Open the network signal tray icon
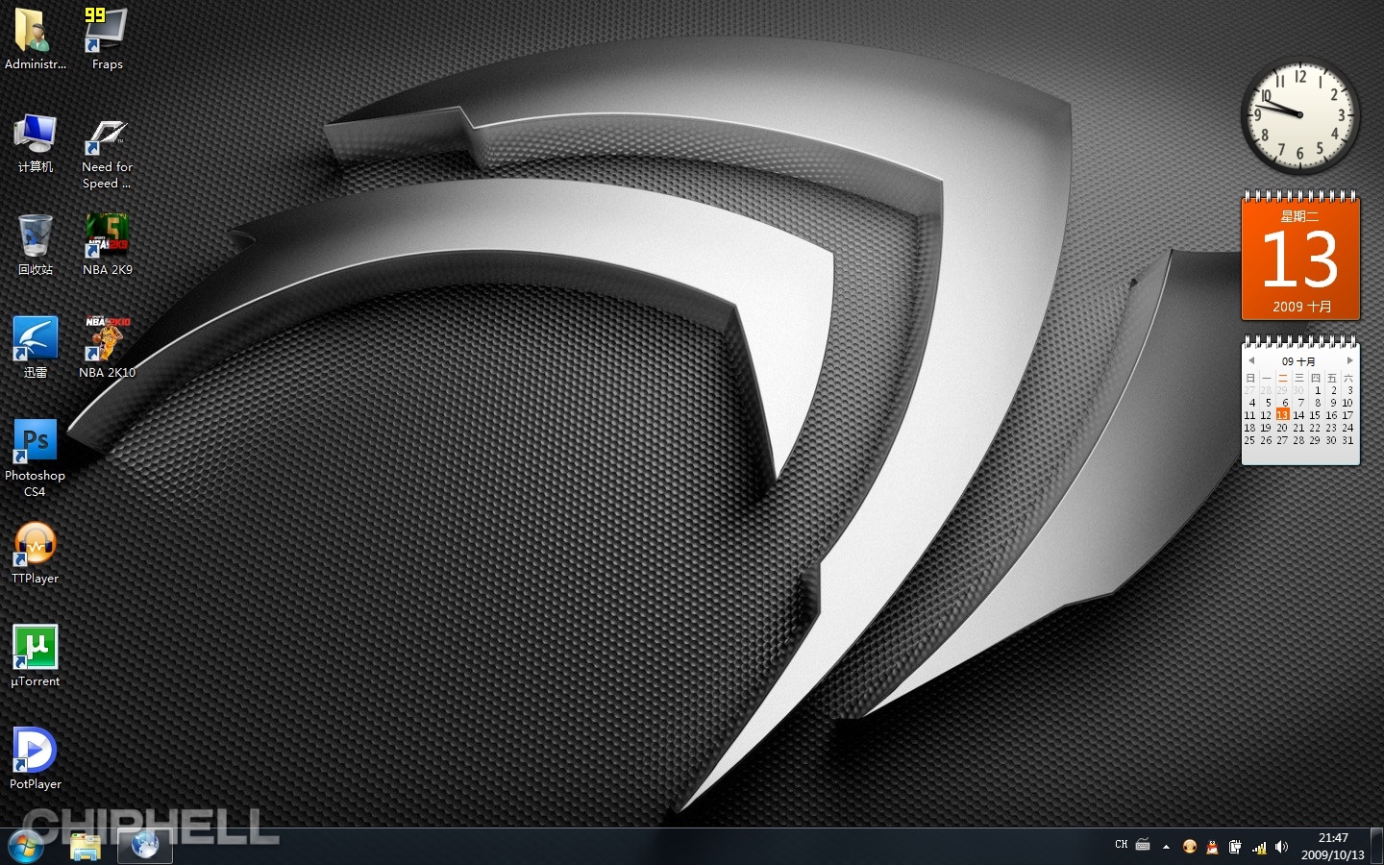Viewport: 1384px width, 865px height. (1259, 847)
